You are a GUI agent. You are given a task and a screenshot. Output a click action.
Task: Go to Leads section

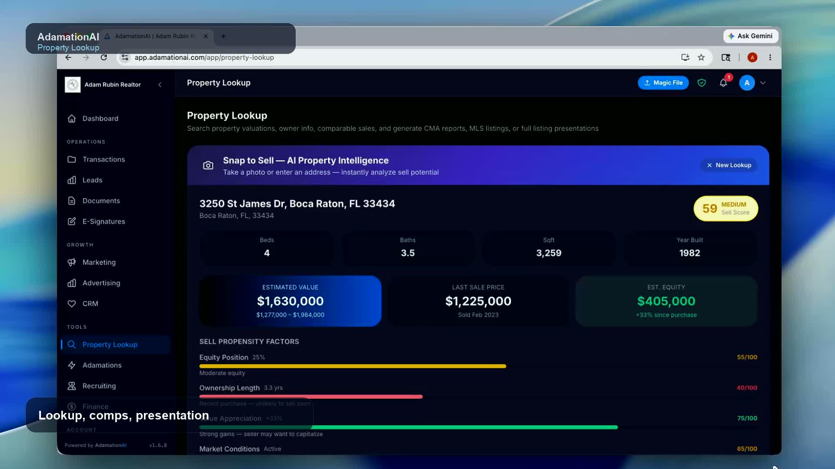(92, 180)
